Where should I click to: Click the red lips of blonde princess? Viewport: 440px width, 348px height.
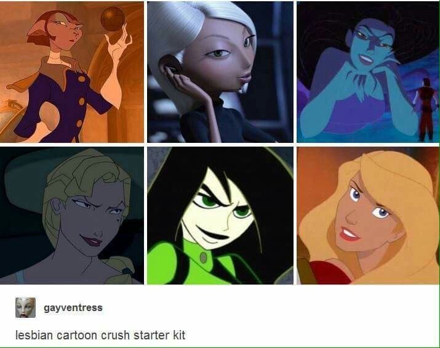coord(349,233)
